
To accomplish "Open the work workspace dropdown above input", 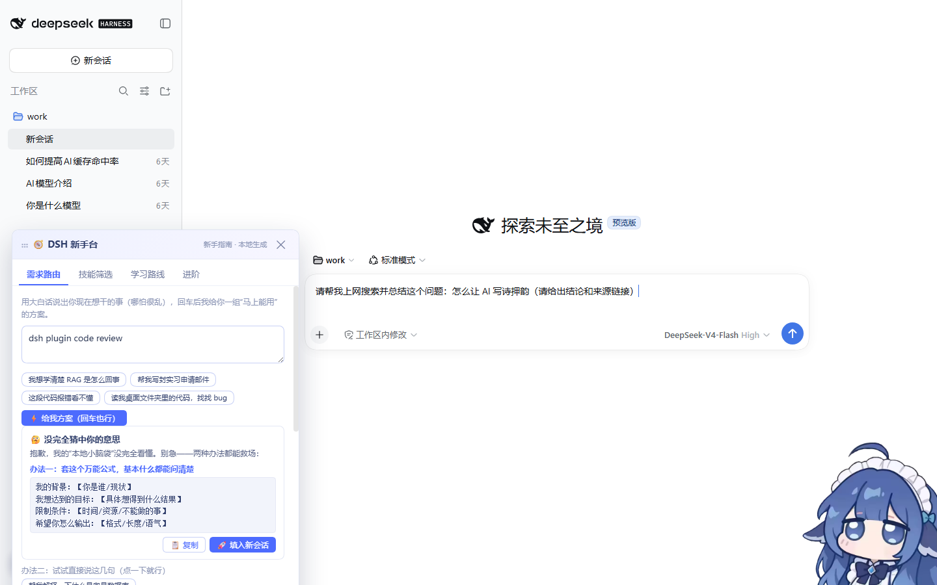I will pyautogui.click(x=334, y=260).
